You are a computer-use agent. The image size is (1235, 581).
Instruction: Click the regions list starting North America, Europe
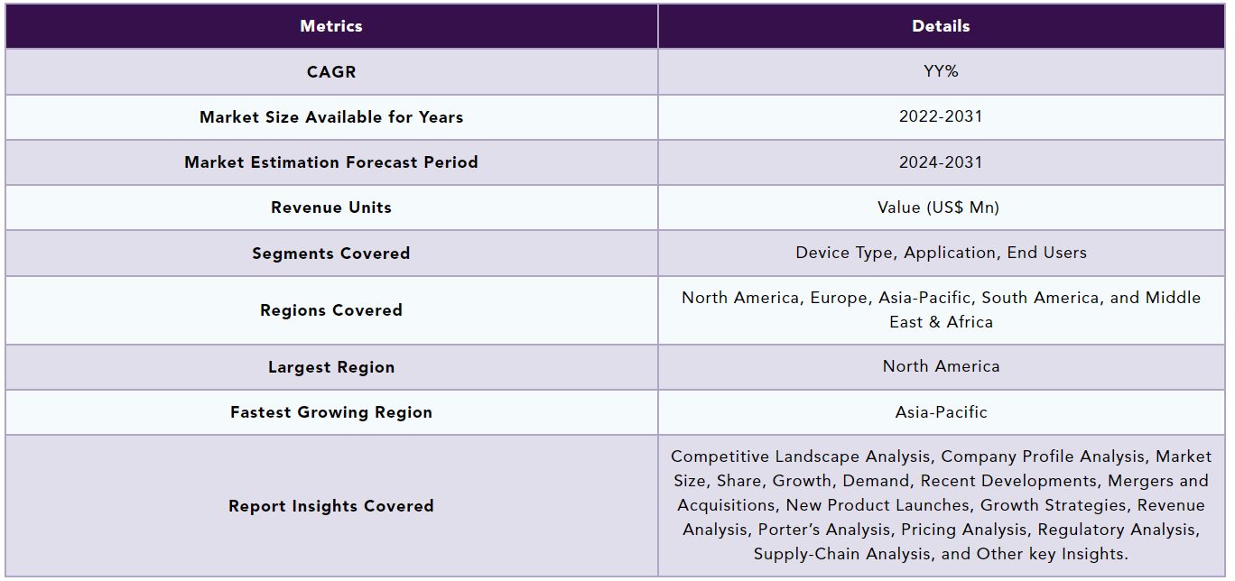point(941,309)
